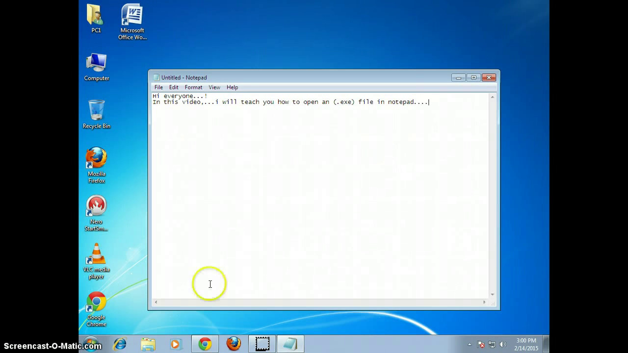
Task: Show hidden system tray icons
Action: (x=470, y=345)
